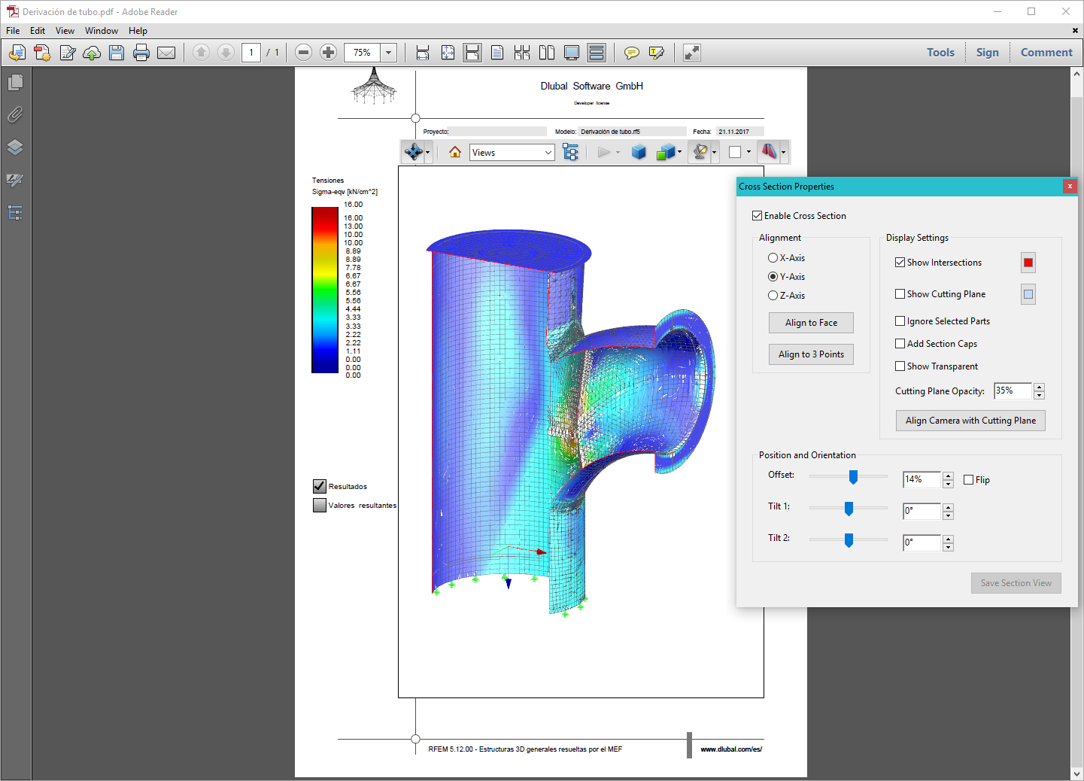Expand the Cross Section dropdown arrow
The image size is (1084, 781).
783,153
